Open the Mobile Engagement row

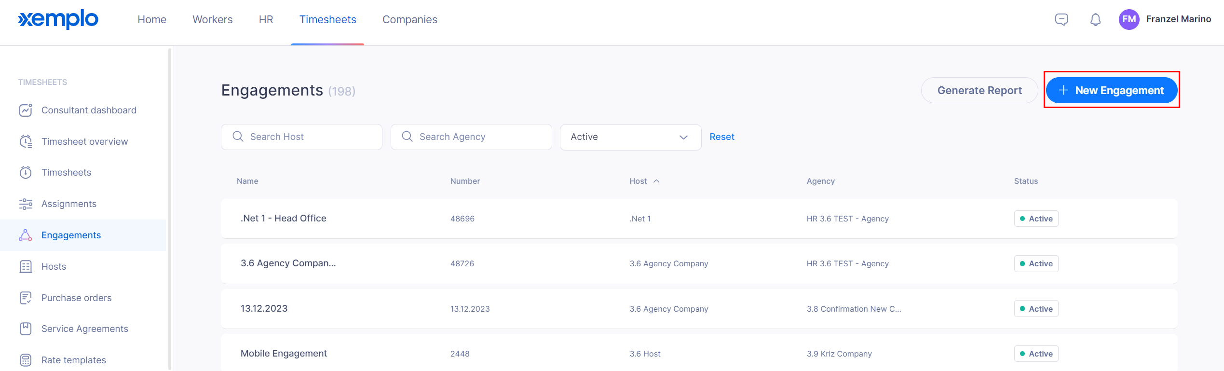coord(699,353)
